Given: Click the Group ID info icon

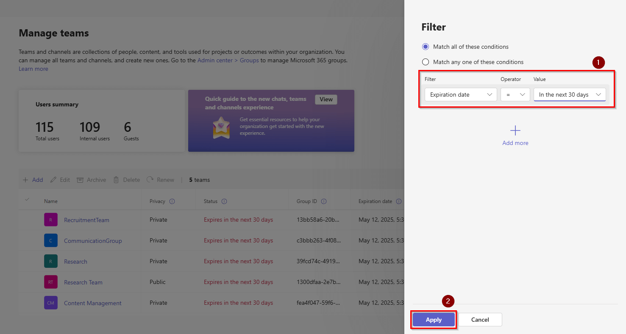Looking at the screenshot, I should click(x=324, y=201).
